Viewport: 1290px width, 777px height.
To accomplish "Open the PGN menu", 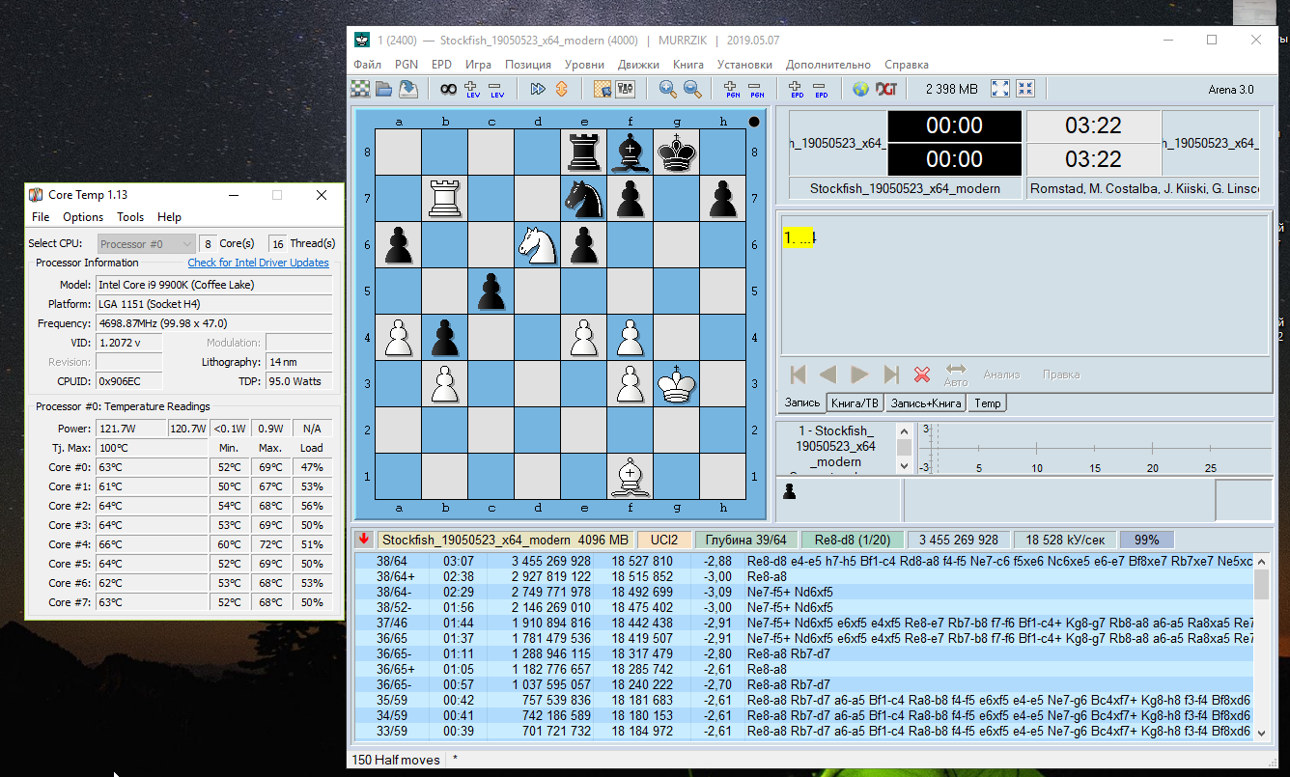I will pos(407,65).
